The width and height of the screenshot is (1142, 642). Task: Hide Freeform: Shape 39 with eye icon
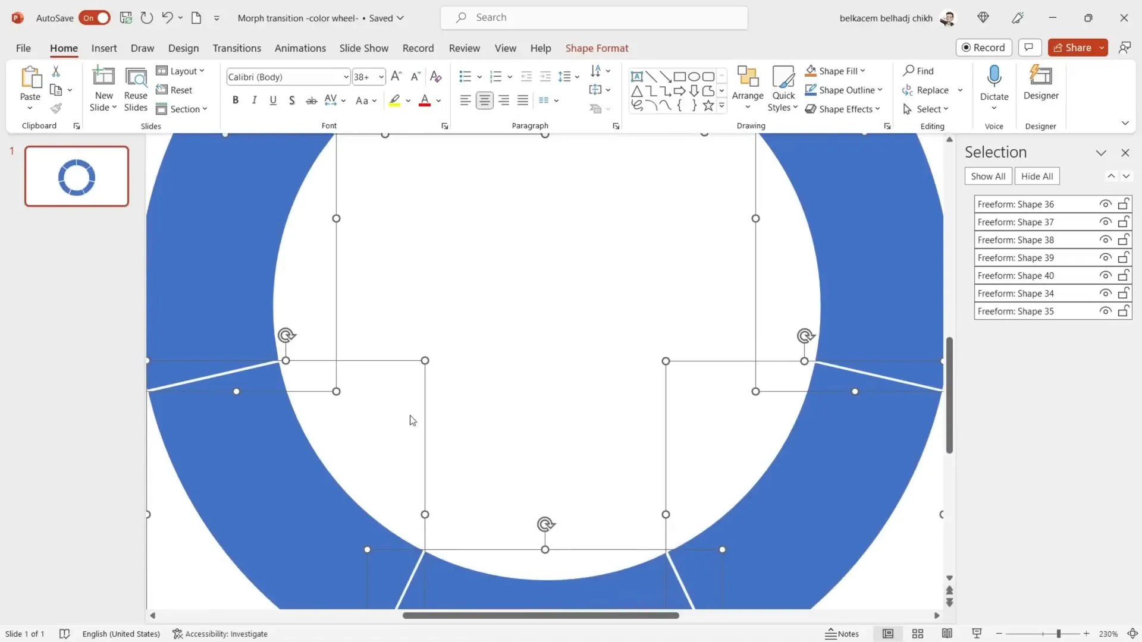[x=1105, y=257]
